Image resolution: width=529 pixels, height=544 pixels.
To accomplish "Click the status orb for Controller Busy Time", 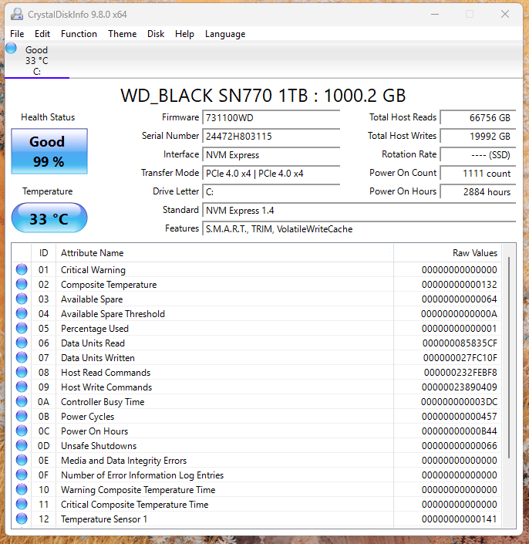I will tap(22, 401).
